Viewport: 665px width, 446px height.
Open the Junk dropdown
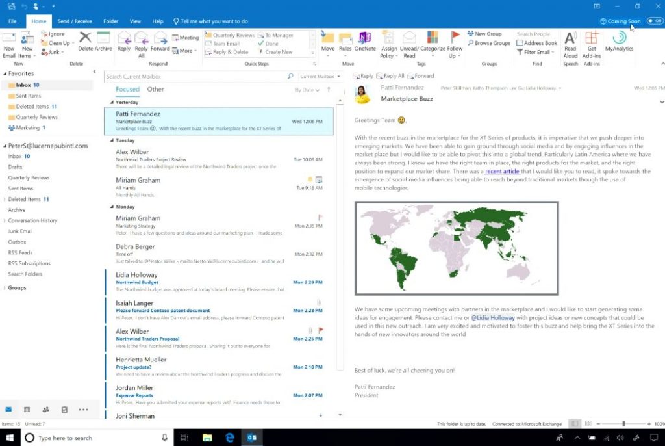point(53,52)
